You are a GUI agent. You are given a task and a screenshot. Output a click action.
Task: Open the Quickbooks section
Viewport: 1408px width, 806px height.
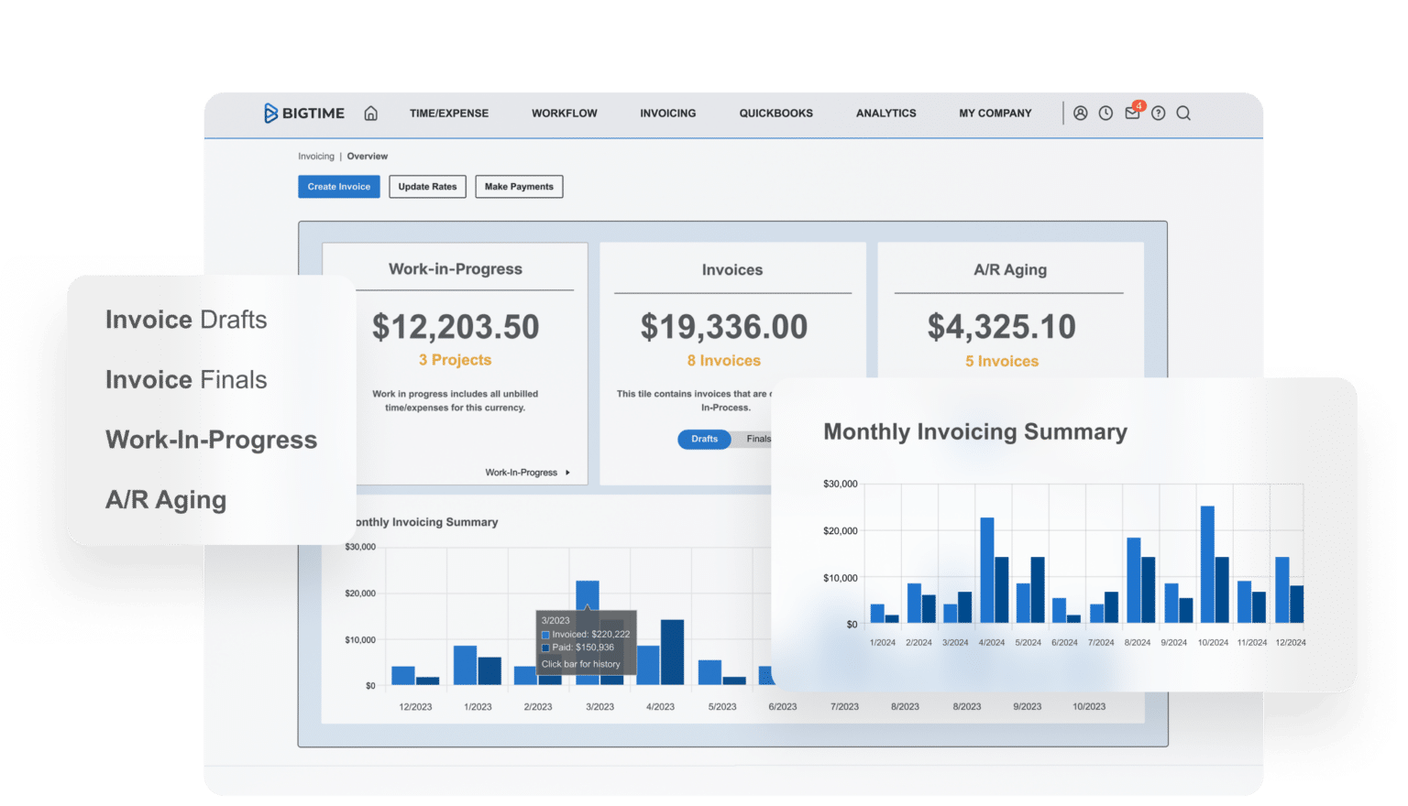click(x=775, y=113)
